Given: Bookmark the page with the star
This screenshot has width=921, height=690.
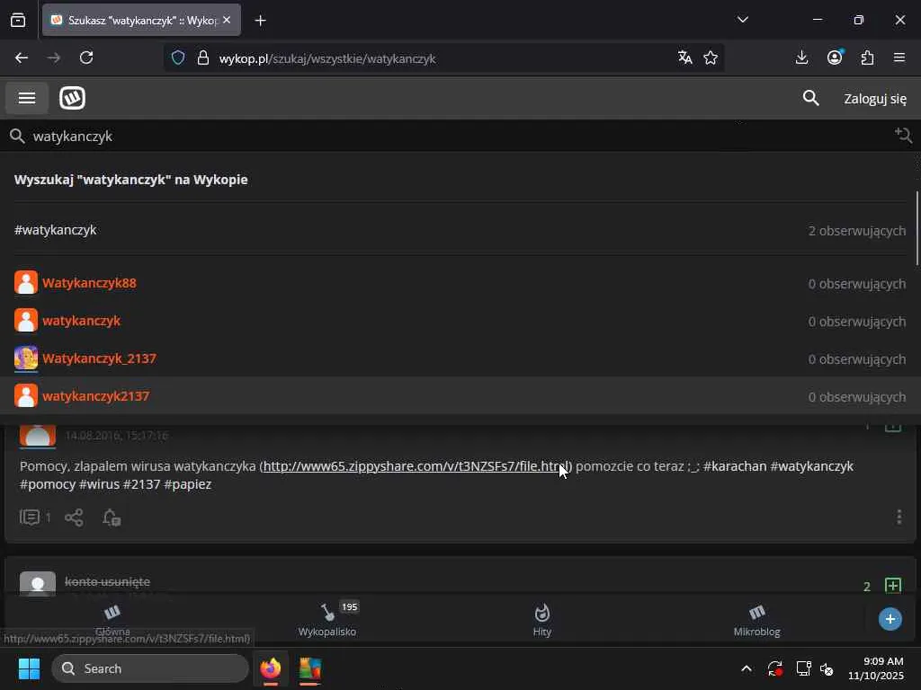Looking at the screenshot, I should (x=711, y=57).
